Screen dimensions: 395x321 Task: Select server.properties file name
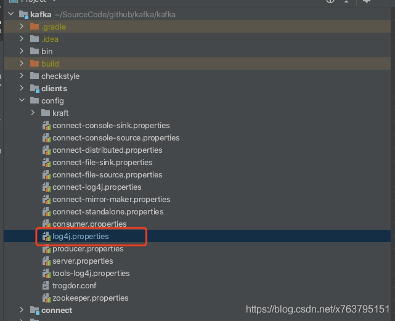point(83,261)
